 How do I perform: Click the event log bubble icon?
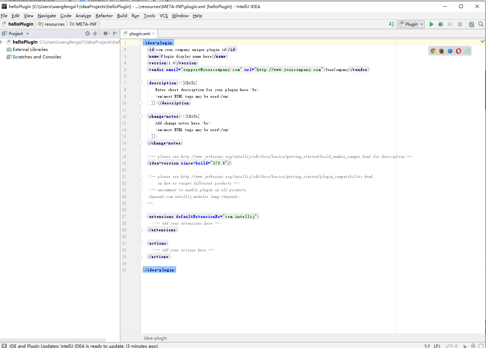click(x=481, y=346)
